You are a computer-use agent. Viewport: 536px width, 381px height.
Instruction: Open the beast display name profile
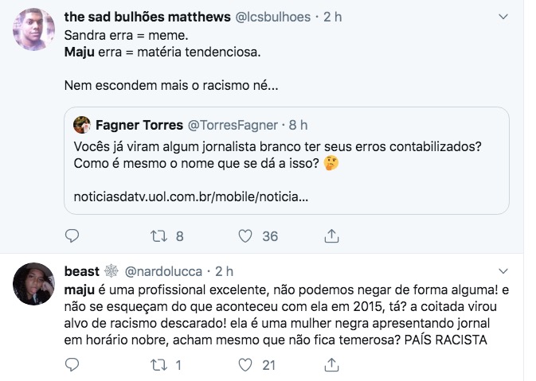(x=83, y=271)
